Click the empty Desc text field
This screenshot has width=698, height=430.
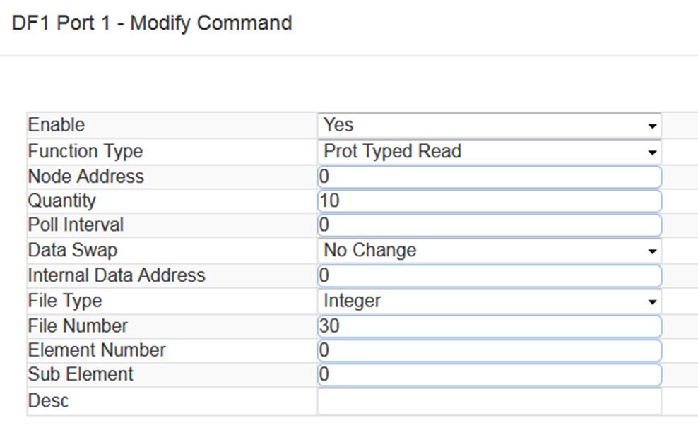tap(489, 401)
